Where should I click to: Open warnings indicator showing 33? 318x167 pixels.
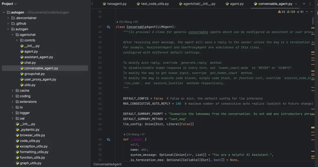(281, 12)
